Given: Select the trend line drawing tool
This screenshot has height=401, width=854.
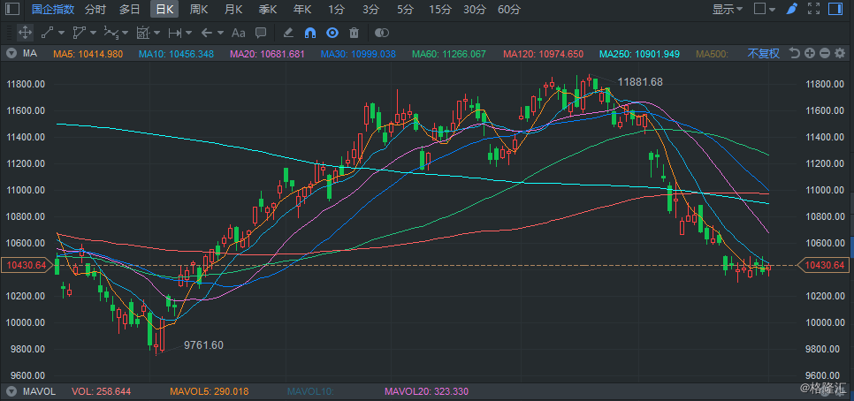Looking at the screenshot, I should pyautogui.click(x=46, y=33).
